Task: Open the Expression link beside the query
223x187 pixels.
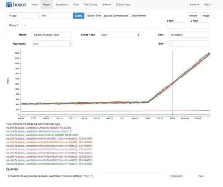Action: coord(176,176)
